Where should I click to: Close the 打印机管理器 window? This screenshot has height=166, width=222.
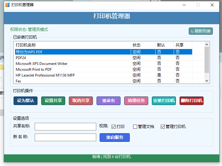(212, 5)
